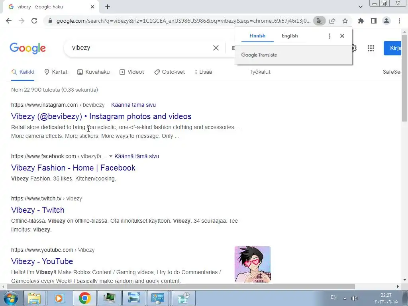Open the Ostokset shopping tab
The image size is (408, 306).
pyautogui.click(x=169, y=72)
